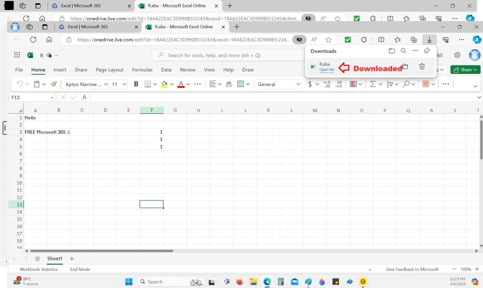
Task: Toggle bold formatting in the ribbon
Action: 136,84
